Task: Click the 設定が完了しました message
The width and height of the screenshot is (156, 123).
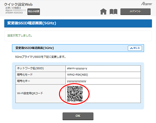Action: (x=20, y=36)
